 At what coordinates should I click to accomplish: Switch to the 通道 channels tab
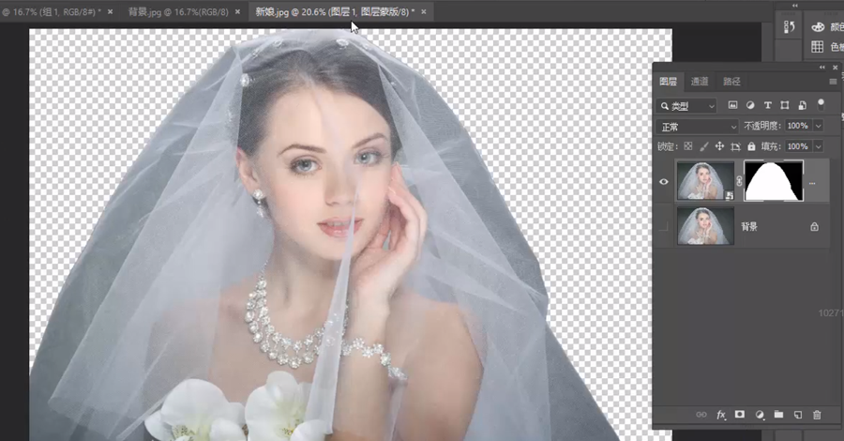click(x=700, y=82)
